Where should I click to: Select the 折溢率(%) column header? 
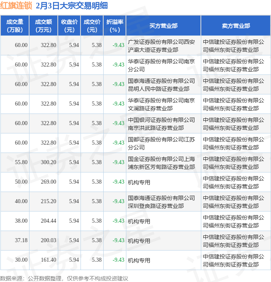(115, 26)
